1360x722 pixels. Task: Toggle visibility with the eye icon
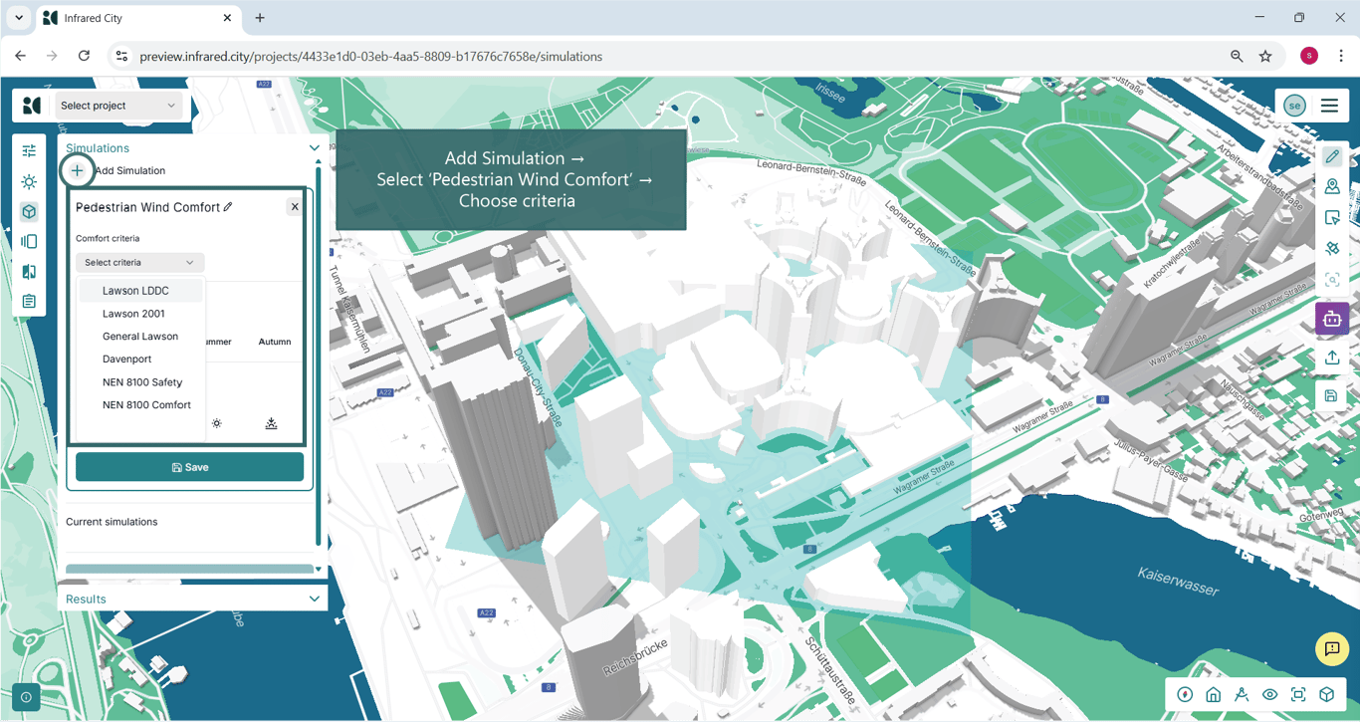tap(1269, 695)
